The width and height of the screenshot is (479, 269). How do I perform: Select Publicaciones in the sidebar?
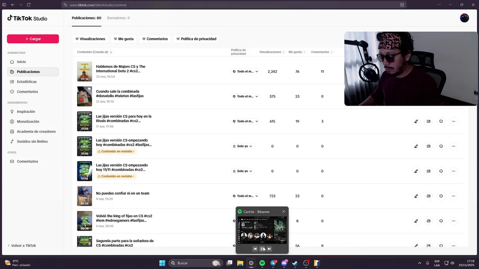(x=33, y=72)
